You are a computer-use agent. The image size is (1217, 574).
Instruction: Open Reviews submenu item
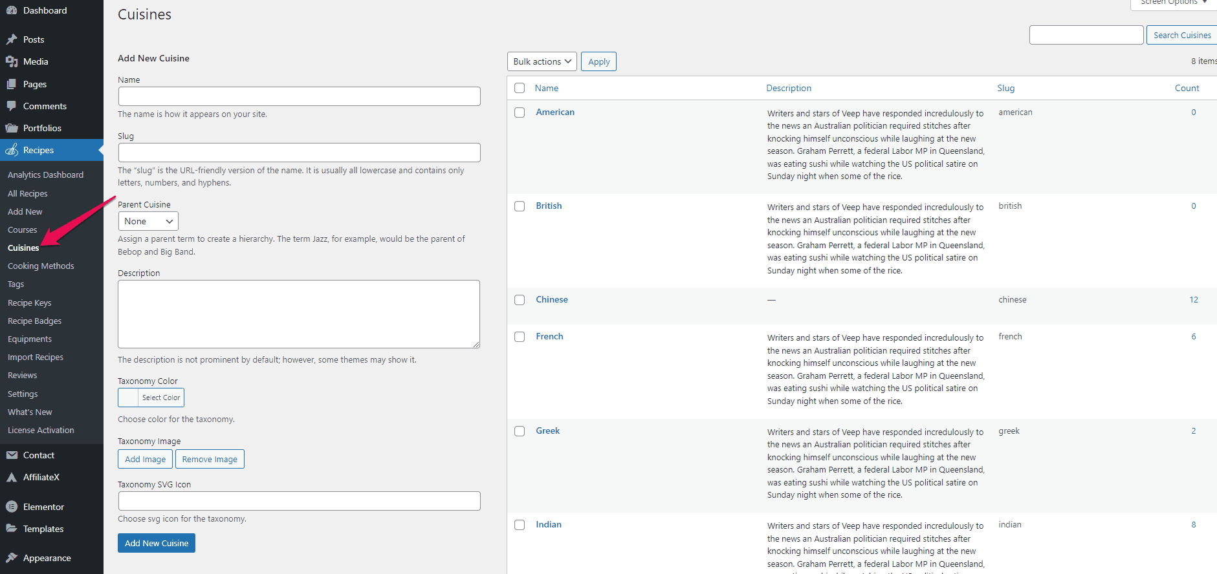23,375
